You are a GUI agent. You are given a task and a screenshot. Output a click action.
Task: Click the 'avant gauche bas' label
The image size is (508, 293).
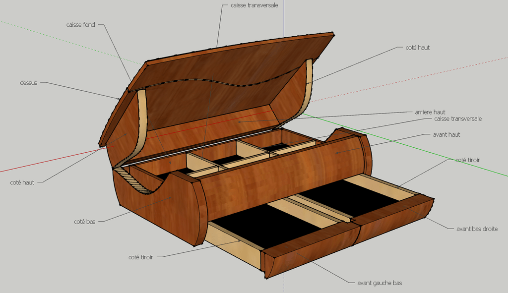380,283
